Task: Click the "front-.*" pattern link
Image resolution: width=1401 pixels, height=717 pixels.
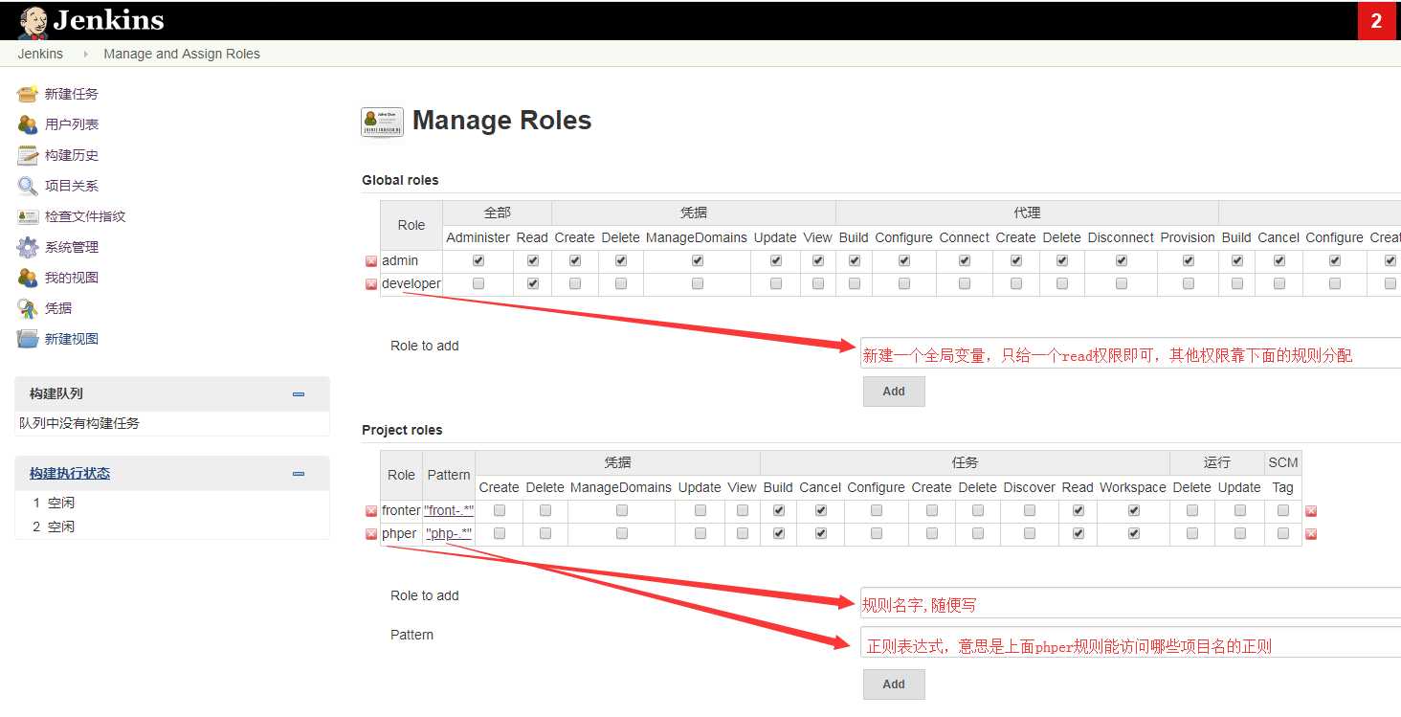Action: point(449,510)
